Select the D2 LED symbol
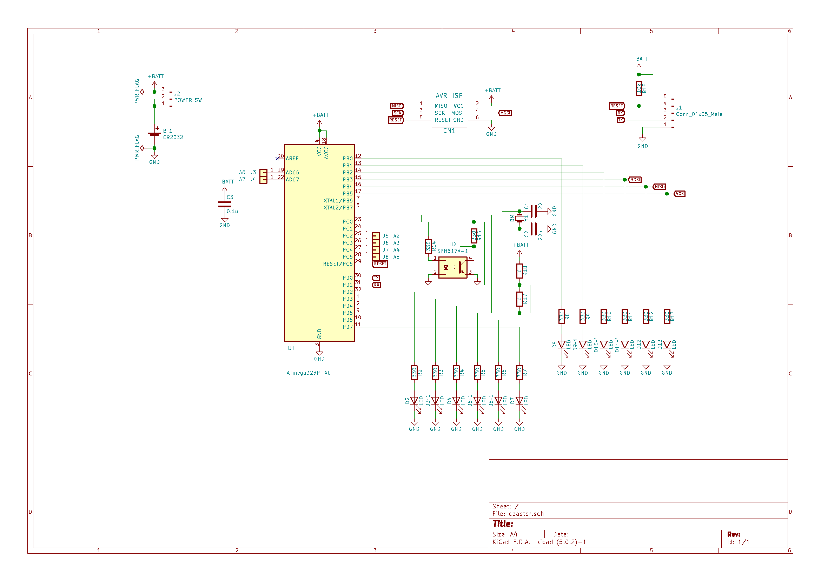Image resolution: width=821 pixels, height=581 pixels. coord(414,400)
